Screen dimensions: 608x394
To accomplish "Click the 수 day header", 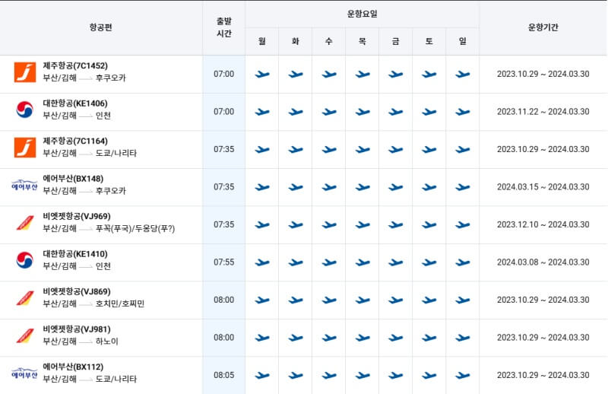I will tap(329, 41).
